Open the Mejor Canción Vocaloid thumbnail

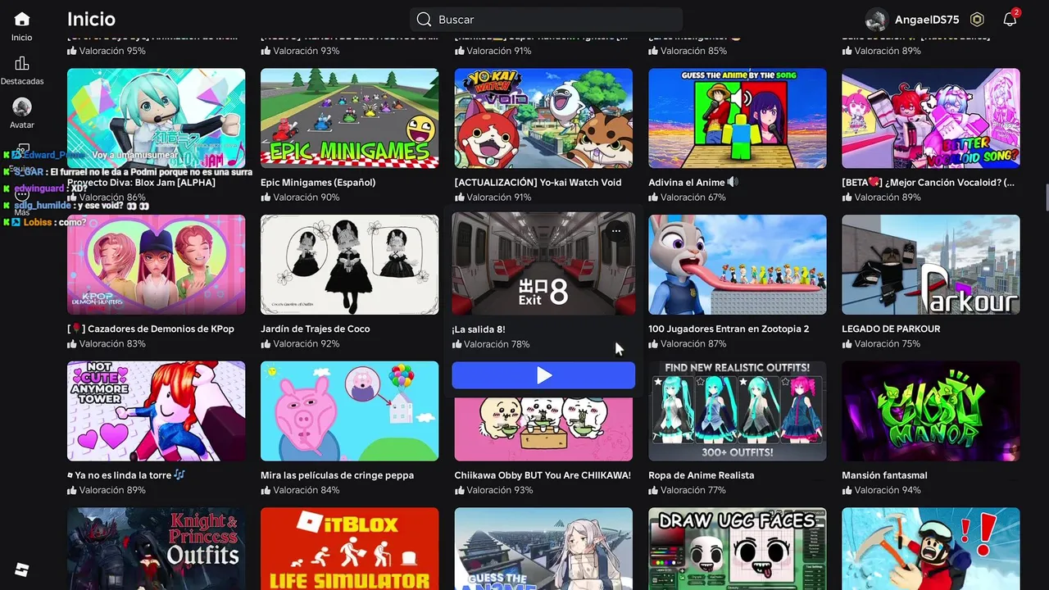click(931, 118)
